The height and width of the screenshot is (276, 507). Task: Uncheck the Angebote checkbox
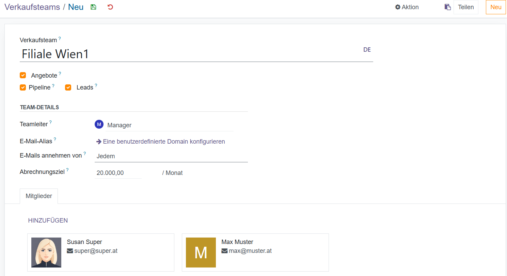[23, 75]
